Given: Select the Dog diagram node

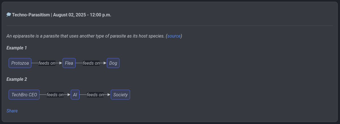Looking at the screenshot, I should click(x=113, y=63).
